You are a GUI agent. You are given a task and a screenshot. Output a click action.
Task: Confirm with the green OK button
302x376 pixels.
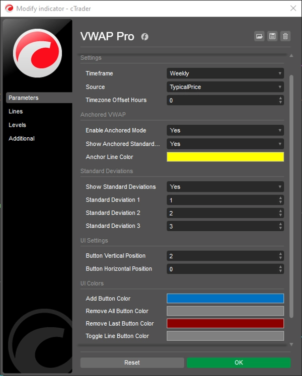click(x=239, y=362)
